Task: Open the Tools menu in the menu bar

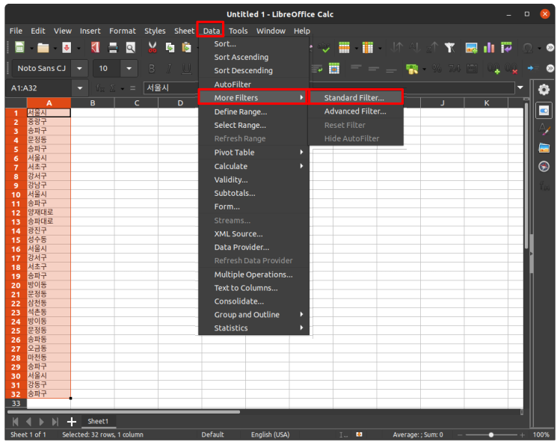Action: [239, 31]
